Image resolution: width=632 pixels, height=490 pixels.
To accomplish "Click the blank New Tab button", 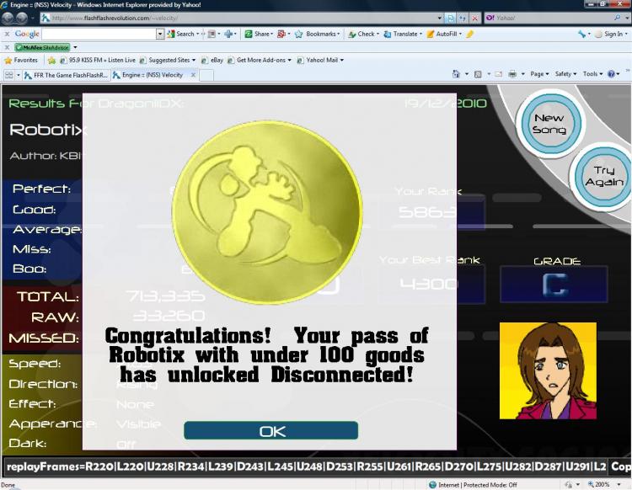I will tap(206, 75).
